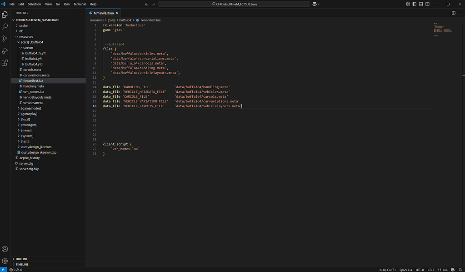
Task: Open the Manage settings gear at bottom left
Action: [x=5, y=261]
